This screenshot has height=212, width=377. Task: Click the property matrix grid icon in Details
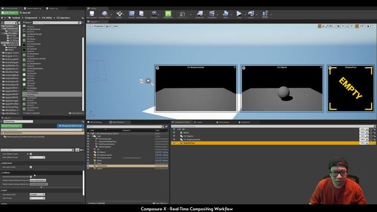[77, 150]
